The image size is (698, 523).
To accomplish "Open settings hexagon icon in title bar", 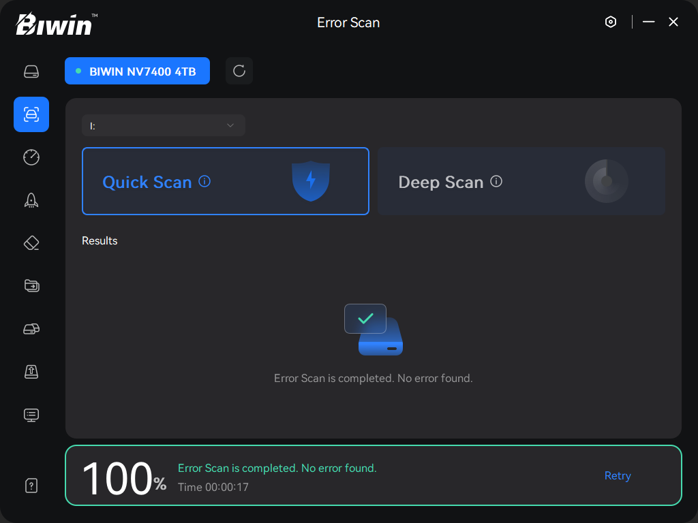I will [611, 22].
